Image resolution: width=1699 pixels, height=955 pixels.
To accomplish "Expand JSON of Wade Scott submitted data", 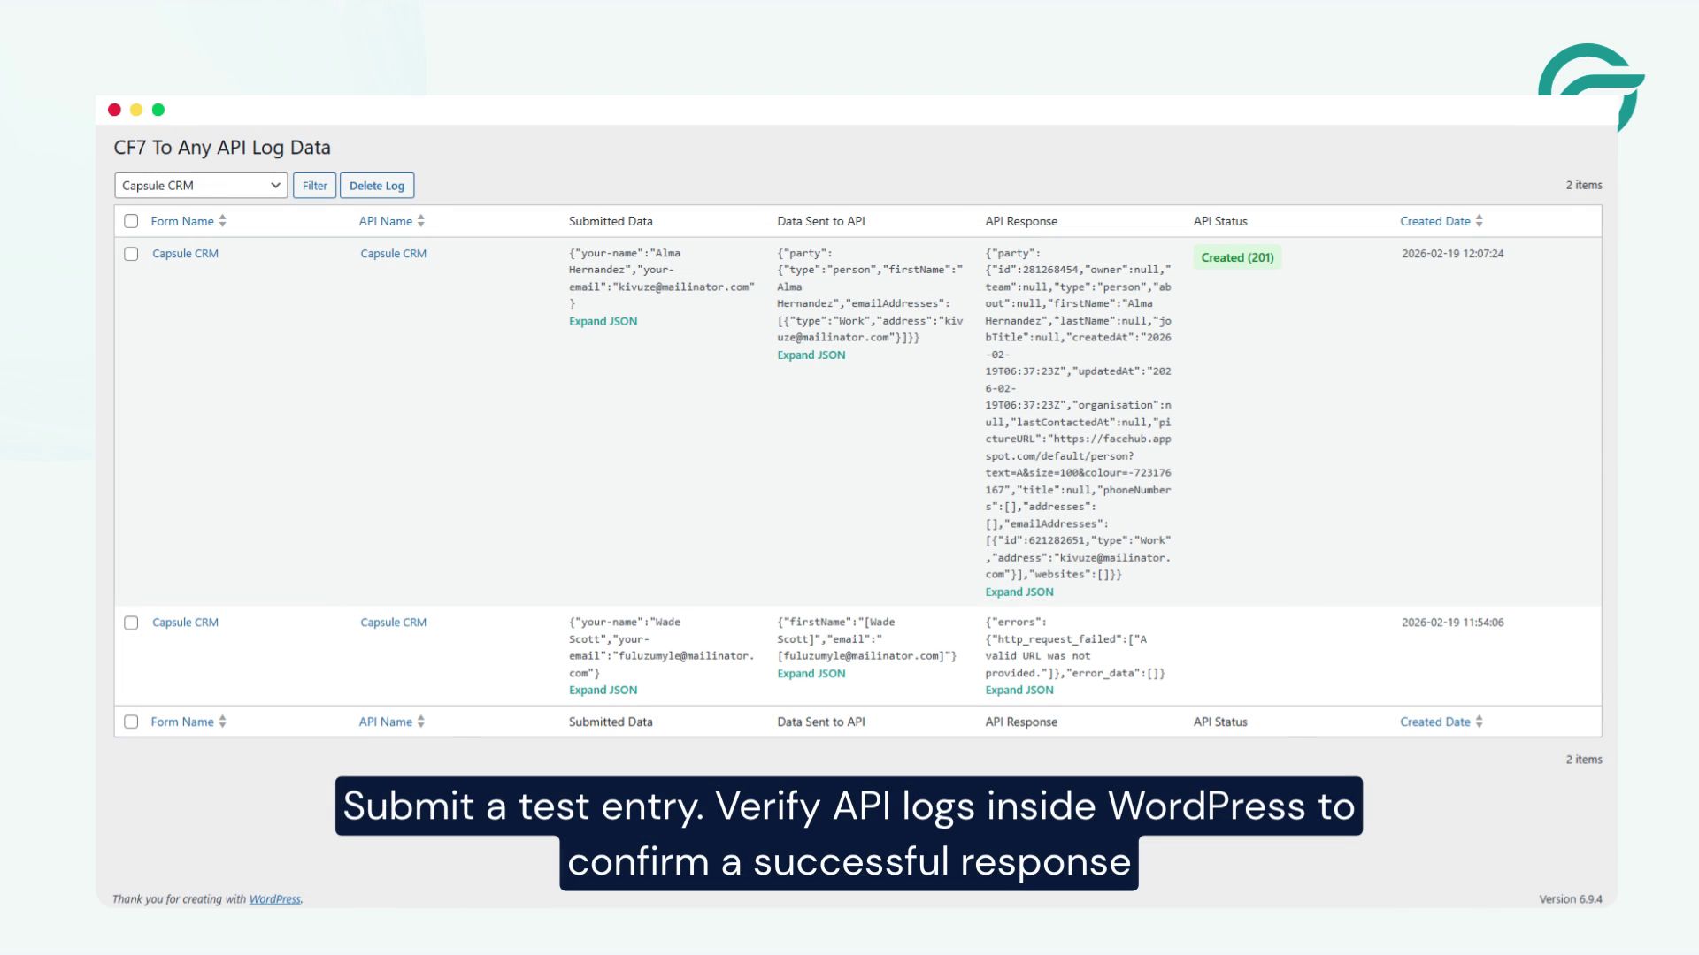I will 603,691.
